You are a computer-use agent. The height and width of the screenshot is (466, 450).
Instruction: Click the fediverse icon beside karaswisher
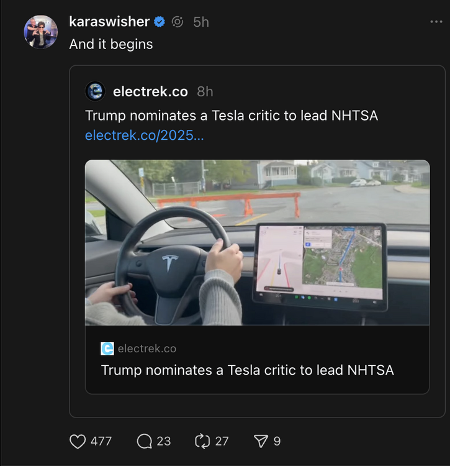[178, 22]
